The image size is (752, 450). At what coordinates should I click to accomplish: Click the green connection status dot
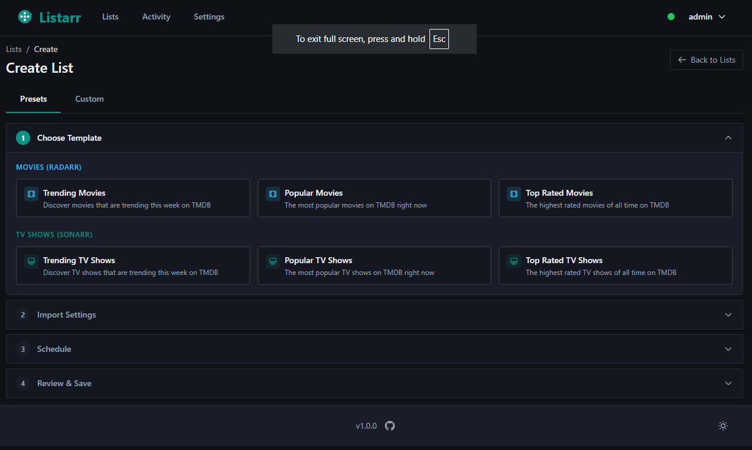[x=671, y=17]
